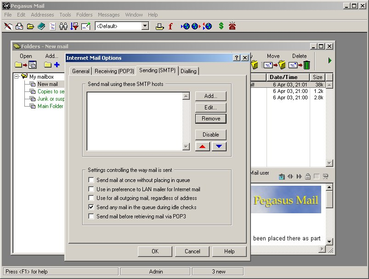
Task: Click the red telephone dial icon
Action: pos(232,26)
